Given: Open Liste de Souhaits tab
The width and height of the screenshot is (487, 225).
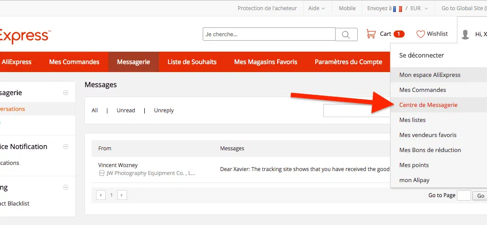Looking at the screenshot, I should pos(192,62).
